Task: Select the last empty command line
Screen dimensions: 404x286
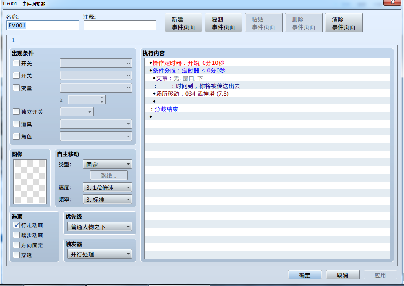Action: pos(267,117)
